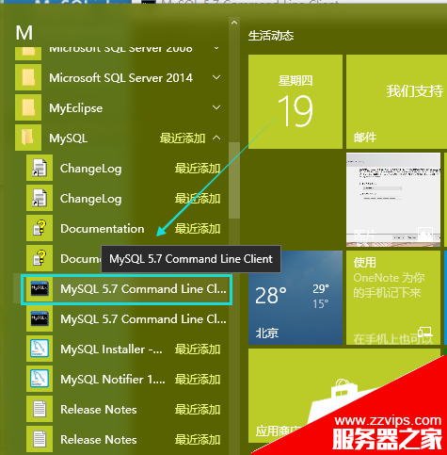Click the icon beside the full Documentation label
This screenshot has width=447, height=455.
(40, 228)
